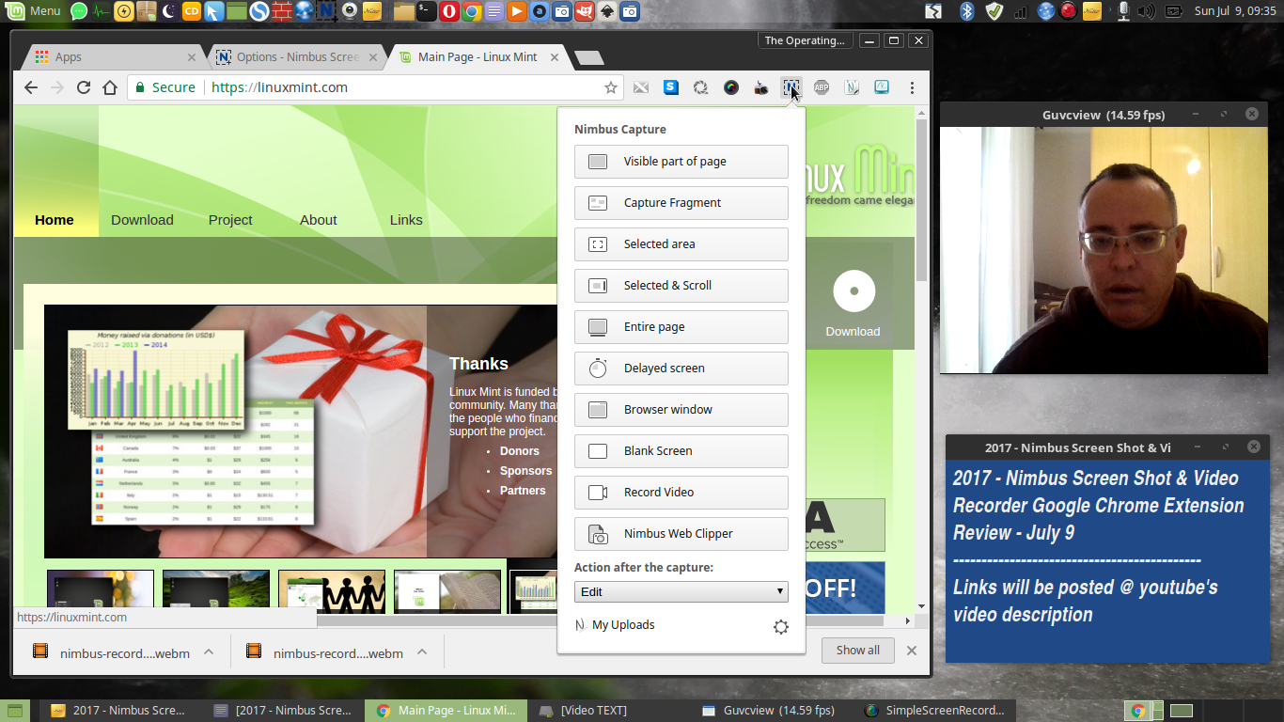Open Chrome's three-dot menu
Image resolution: width=1284 pixels, height=722 pixels.
pos(912,87)
